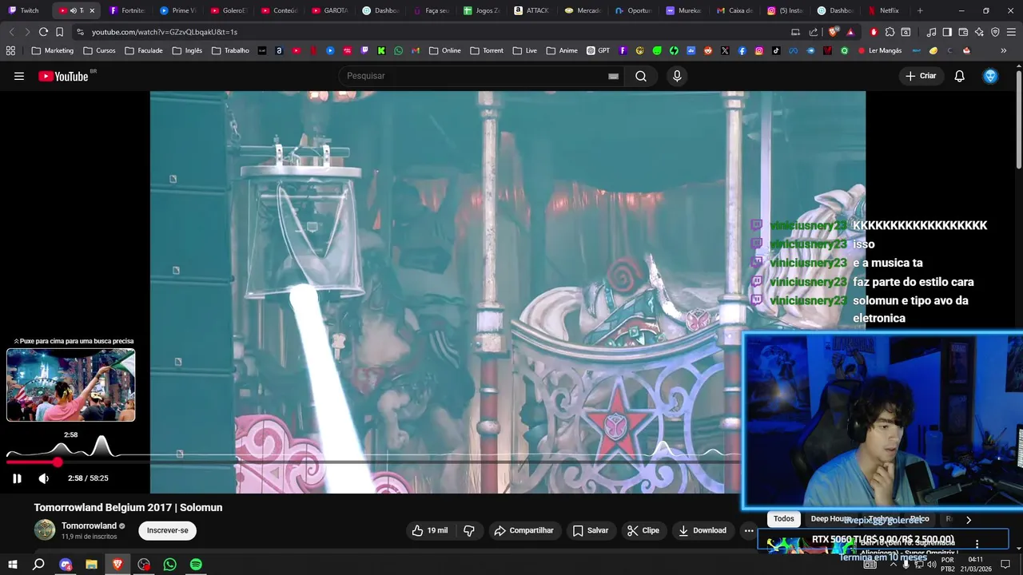Open the Tomorrowland channel name link
The width and height of the screenshot is (1023, 575).
[x=89, y=525]
